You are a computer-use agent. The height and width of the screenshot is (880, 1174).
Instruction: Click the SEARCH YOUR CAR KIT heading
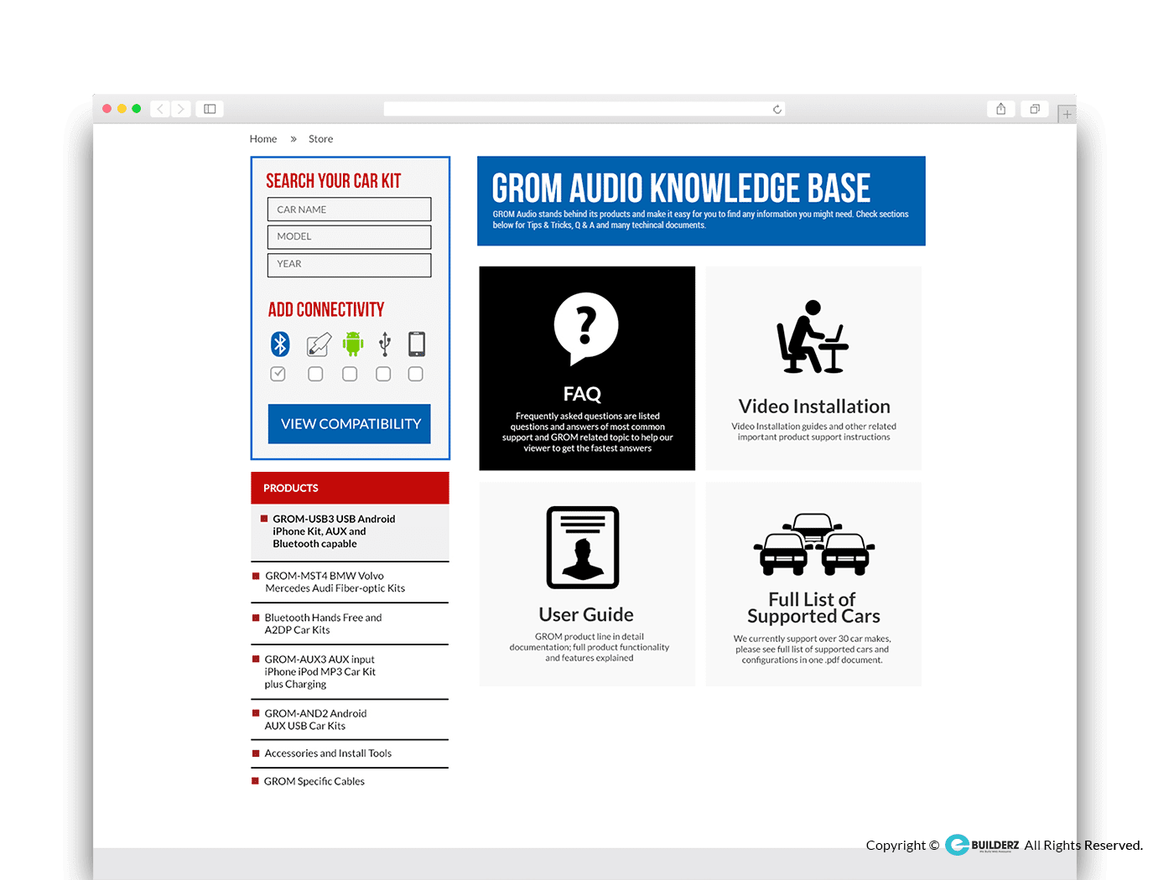point(334,181)
